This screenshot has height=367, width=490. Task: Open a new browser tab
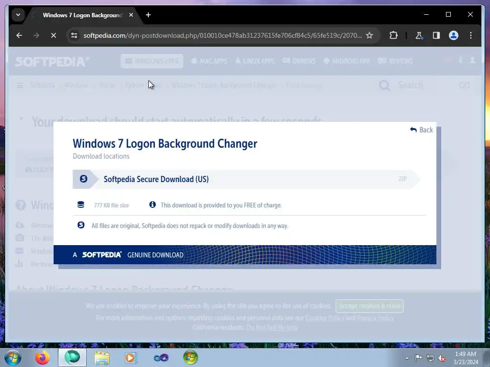pos(148,15)
